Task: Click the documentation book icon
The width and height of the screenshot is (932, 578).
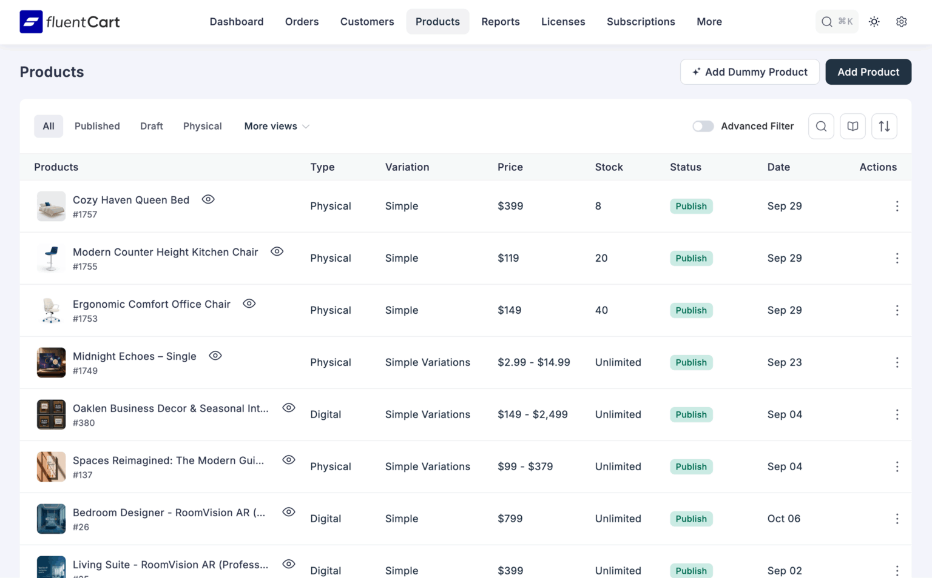Action: tap(853, 126)
